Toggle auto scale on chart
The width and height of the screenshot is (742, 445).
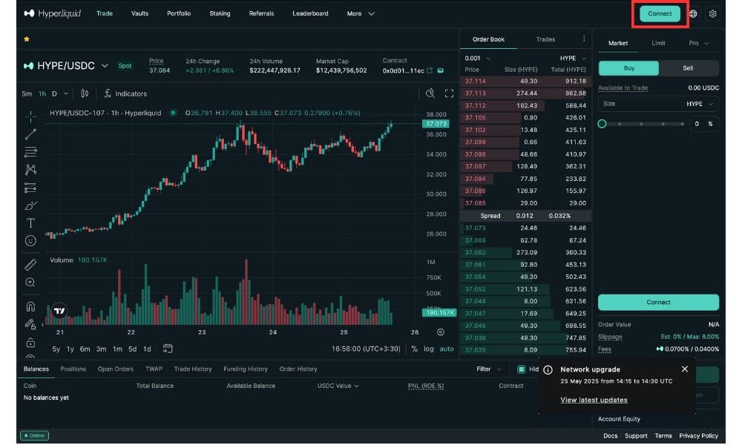446,349
